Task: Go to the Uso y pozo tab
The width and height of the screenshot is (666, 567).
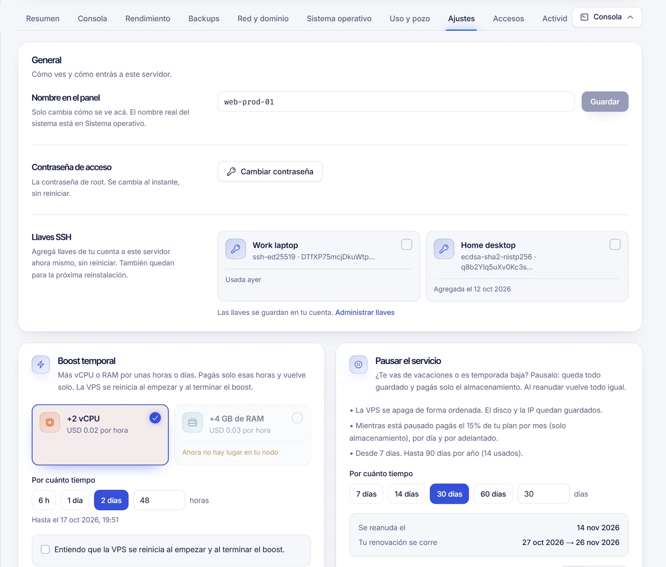Action: point(410,19)
